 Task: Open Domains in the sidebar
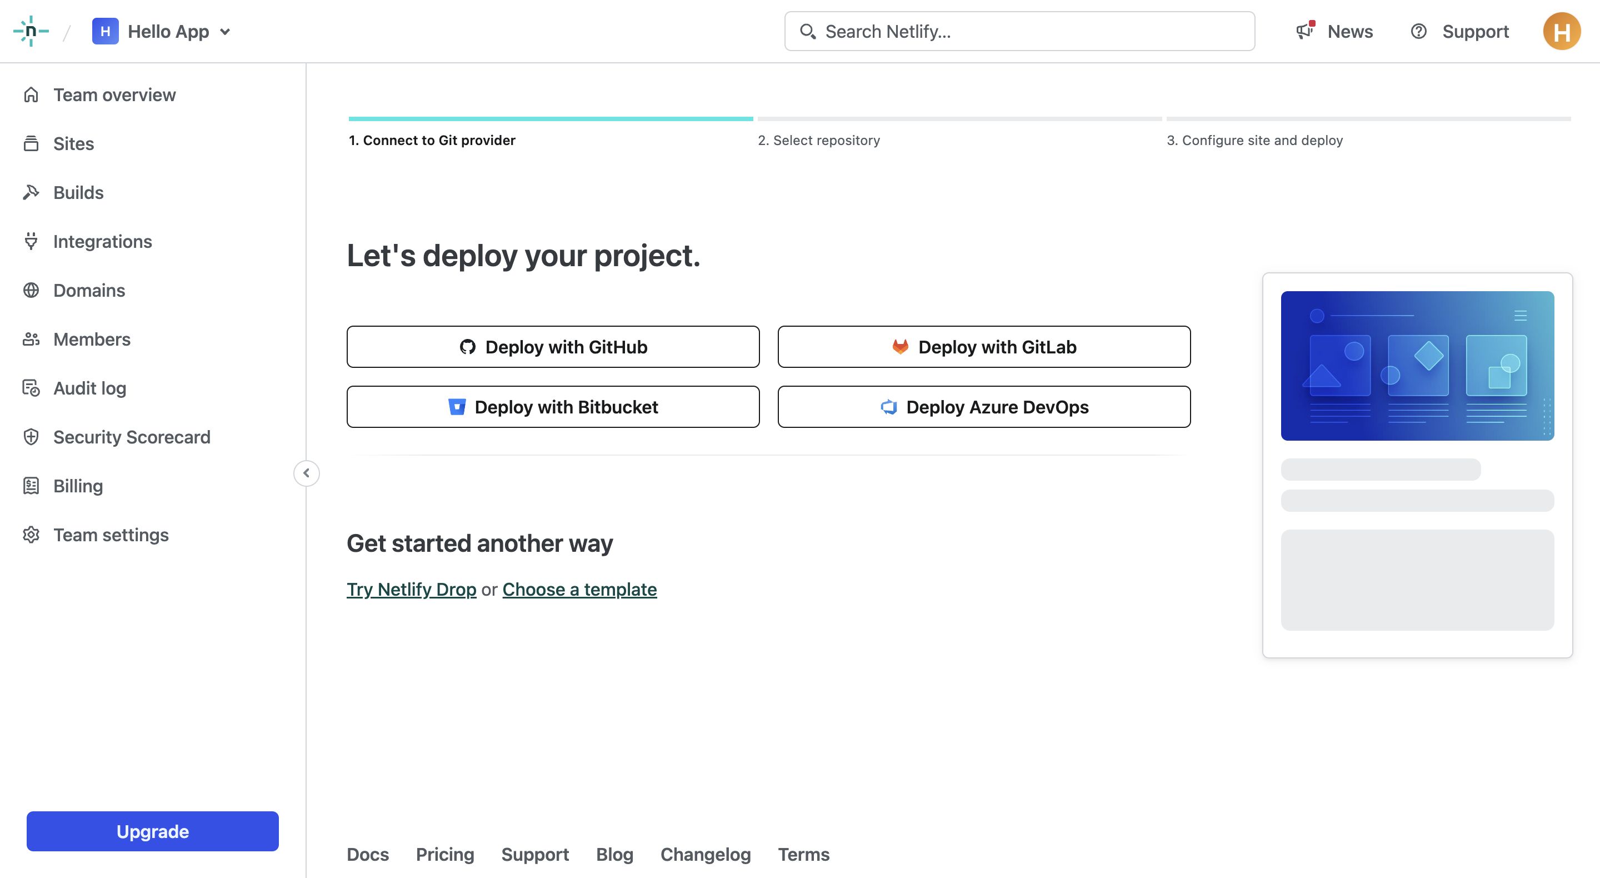coord(89,290)
